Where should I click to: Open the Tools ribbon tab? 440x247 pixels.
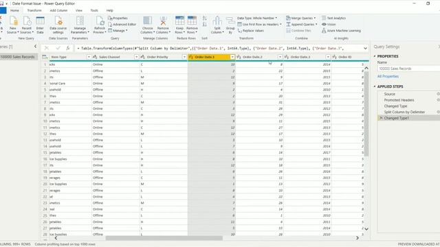pos(94,10)
